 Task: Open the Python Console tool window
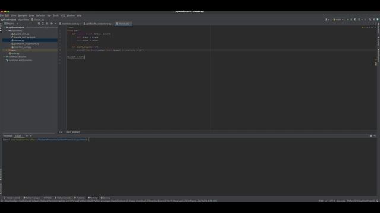tap(63, 198)
